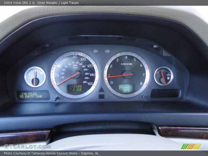The image size is (208, 156).
Task: Click the 80 mark atop the speedometer
Action: pyautogui.click(x=75, y=57)
